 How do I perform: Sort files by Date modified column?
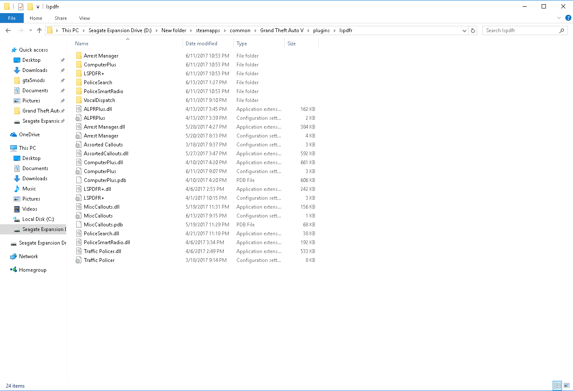(201, 44)
